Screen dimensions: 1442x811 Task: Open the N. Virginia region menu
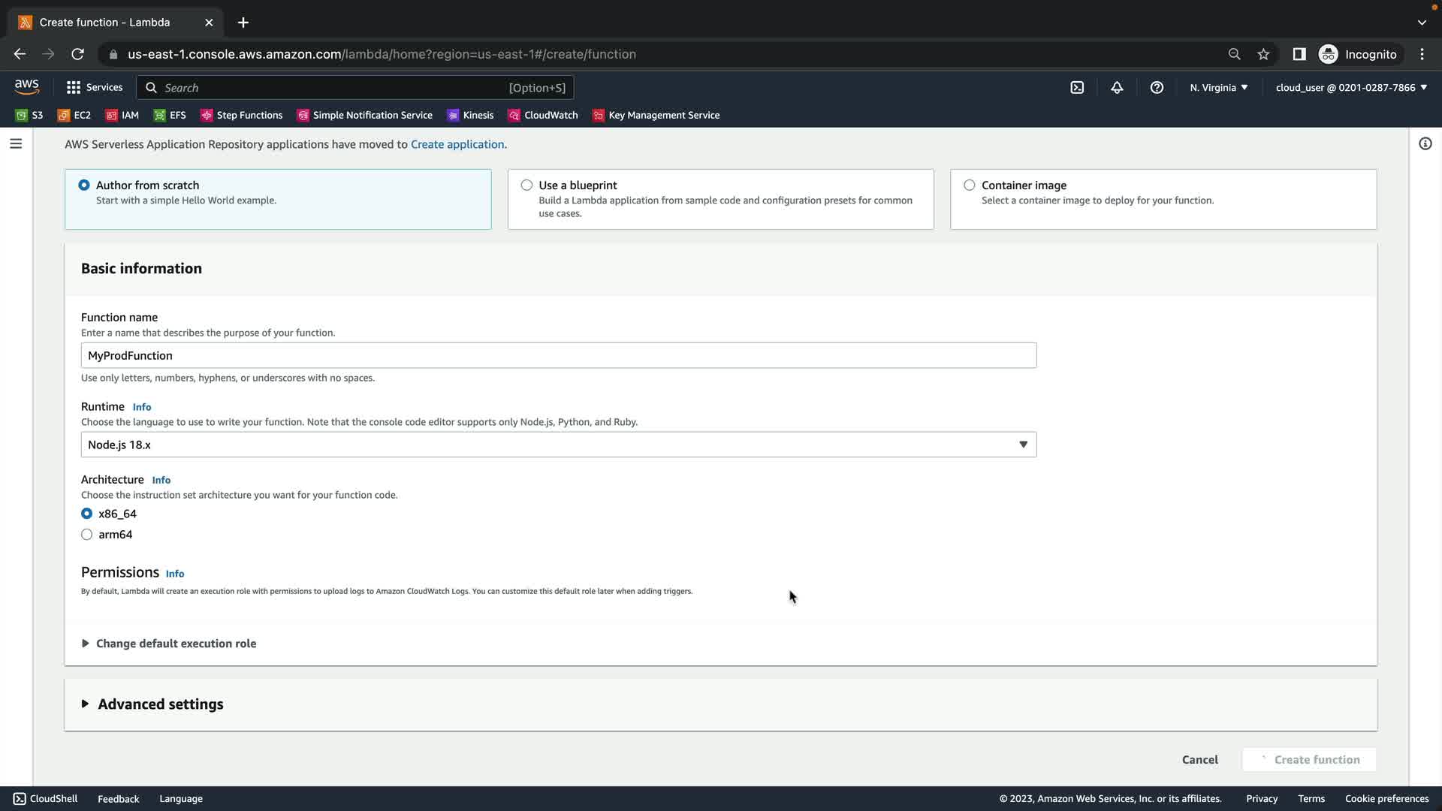1218,88
